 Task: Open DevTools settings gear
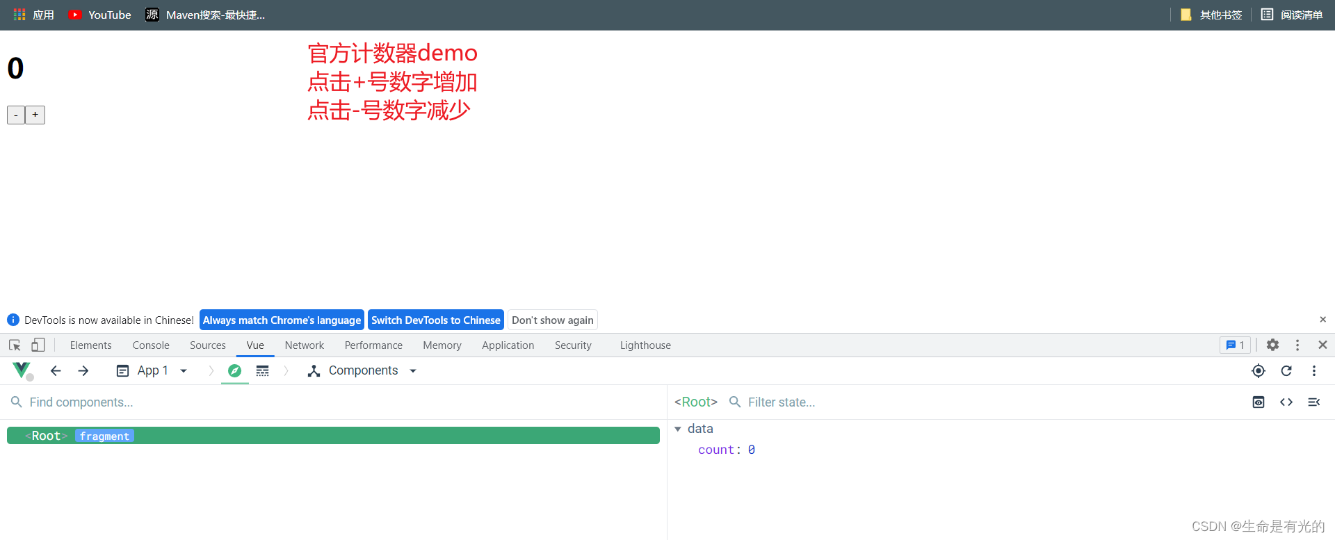pyautogui.click(x=1272, y=345)
